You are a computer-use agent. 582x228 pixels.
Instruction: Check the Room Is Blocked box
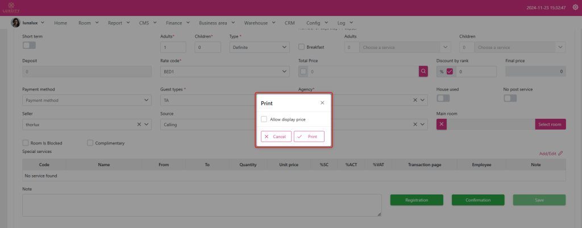[26, 143]
